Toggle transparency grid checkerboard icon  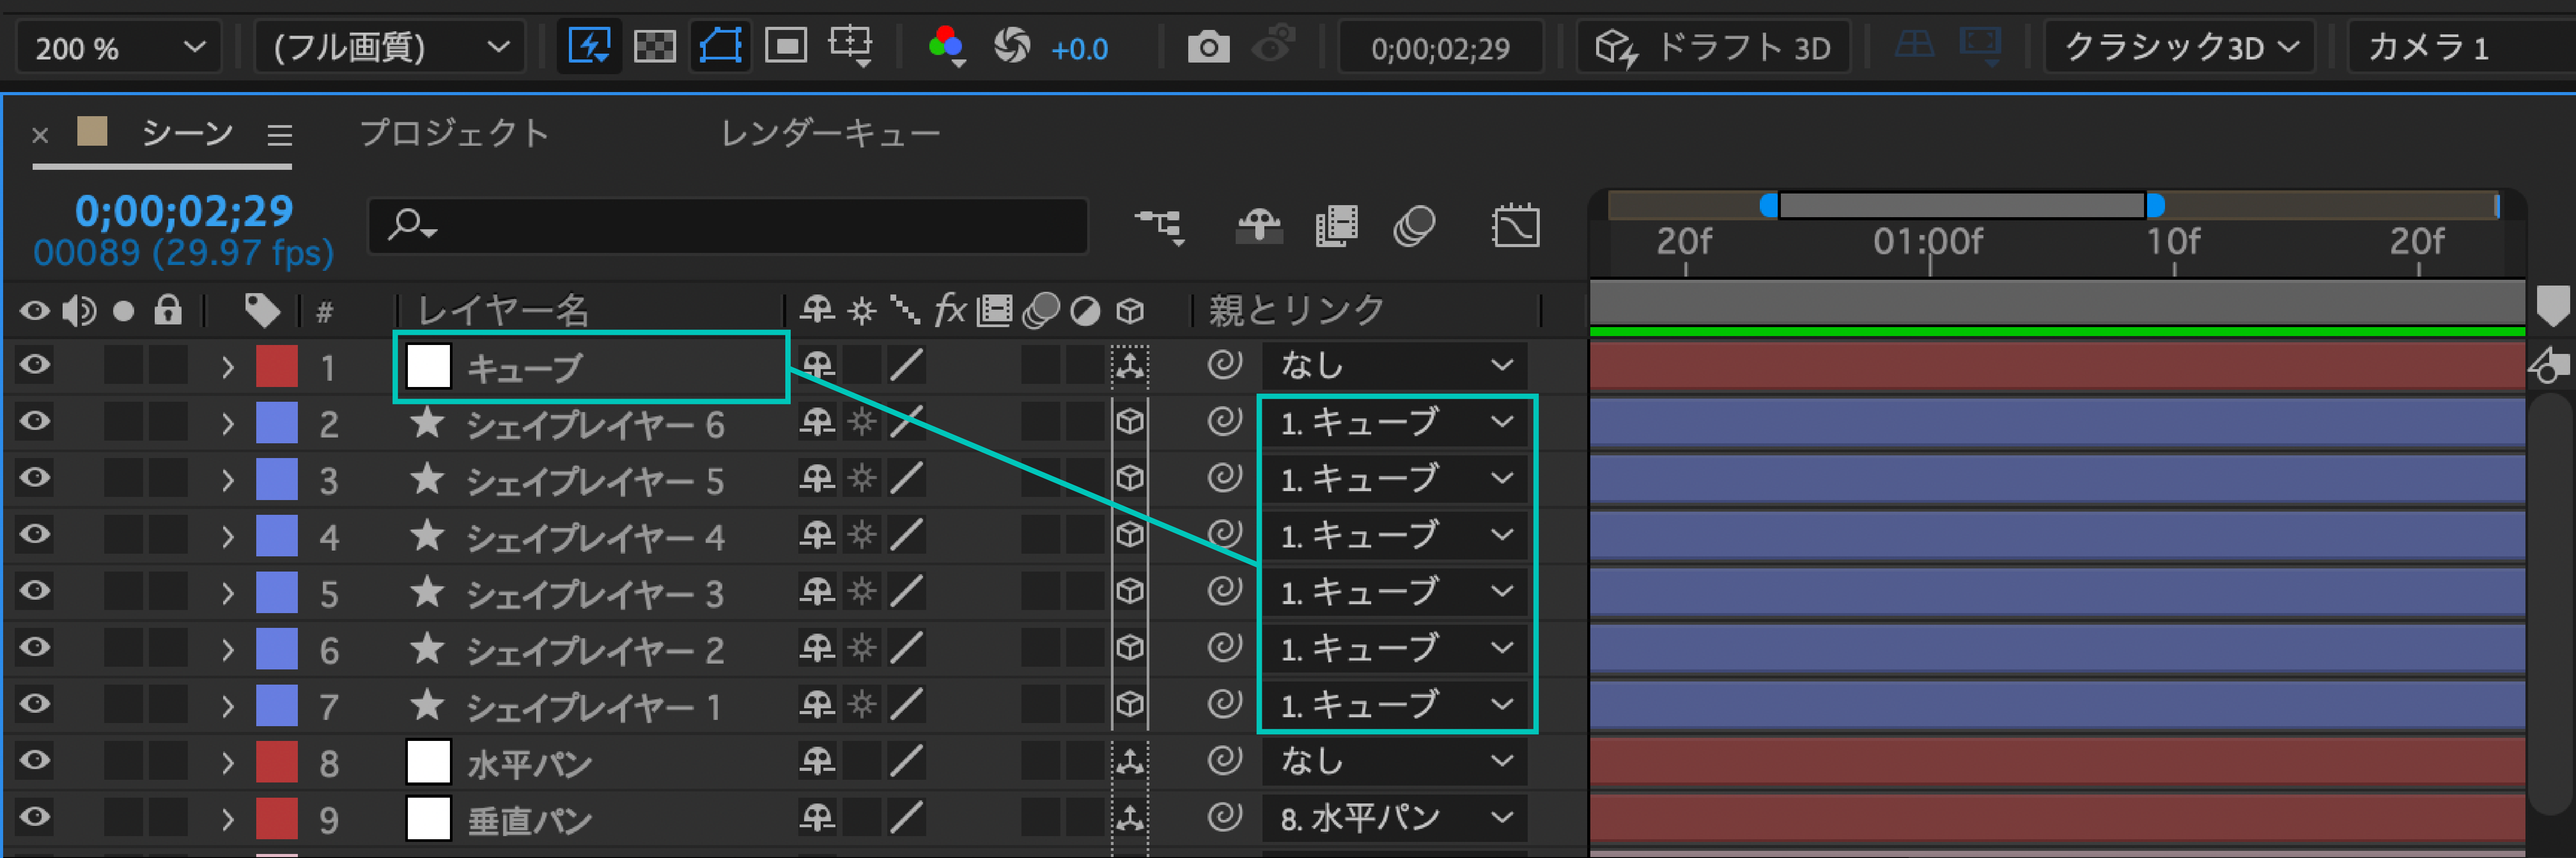655,47
